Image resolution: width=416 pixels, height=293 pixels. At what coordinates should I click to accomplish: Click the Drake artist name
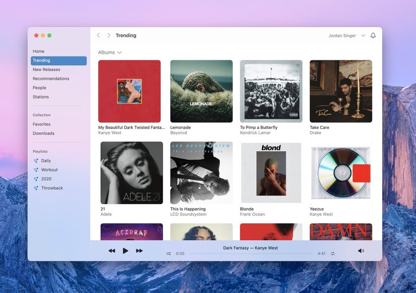pyautogui.click(x=315, y=133)
